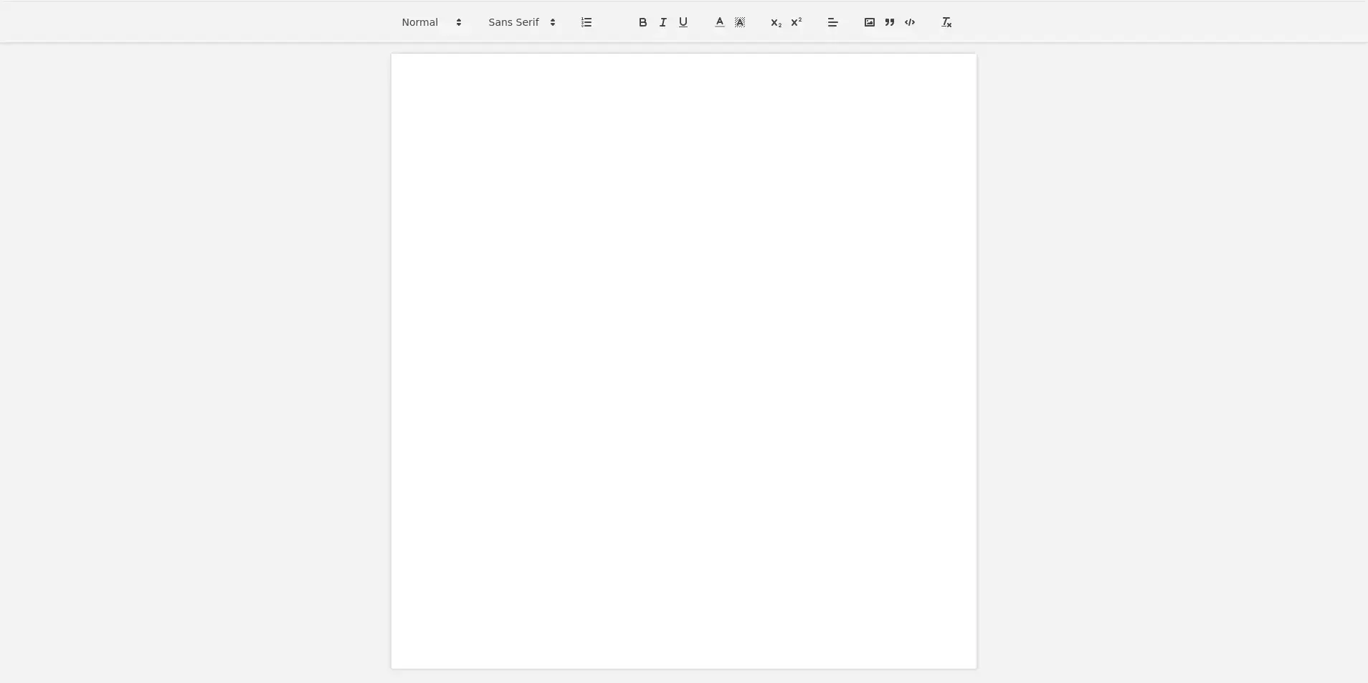Insert an image
Viewport: 1368px width, 683px height.
(x=869, y=22)
